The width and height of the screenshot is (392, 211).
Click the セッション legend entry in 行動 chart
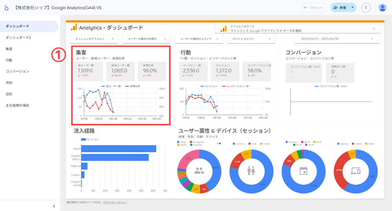point(209,86)
